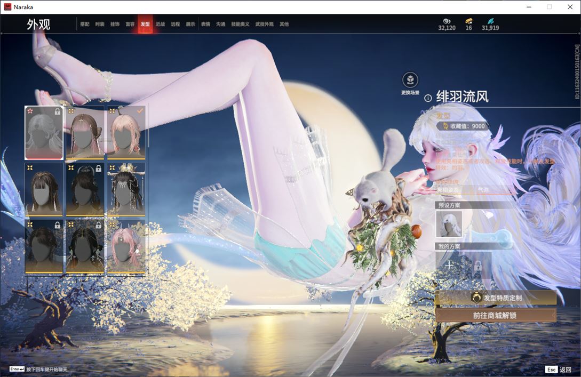The width and height of the screenshot is (581, 377).
Task: Open the 武技外观 tab
Action: [264, 24]
